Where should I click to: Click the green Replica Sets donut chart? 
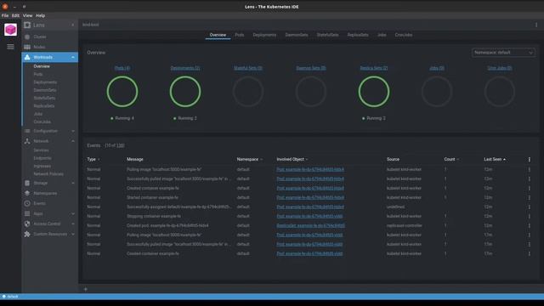pyautogui.click(x=374, y=92)
